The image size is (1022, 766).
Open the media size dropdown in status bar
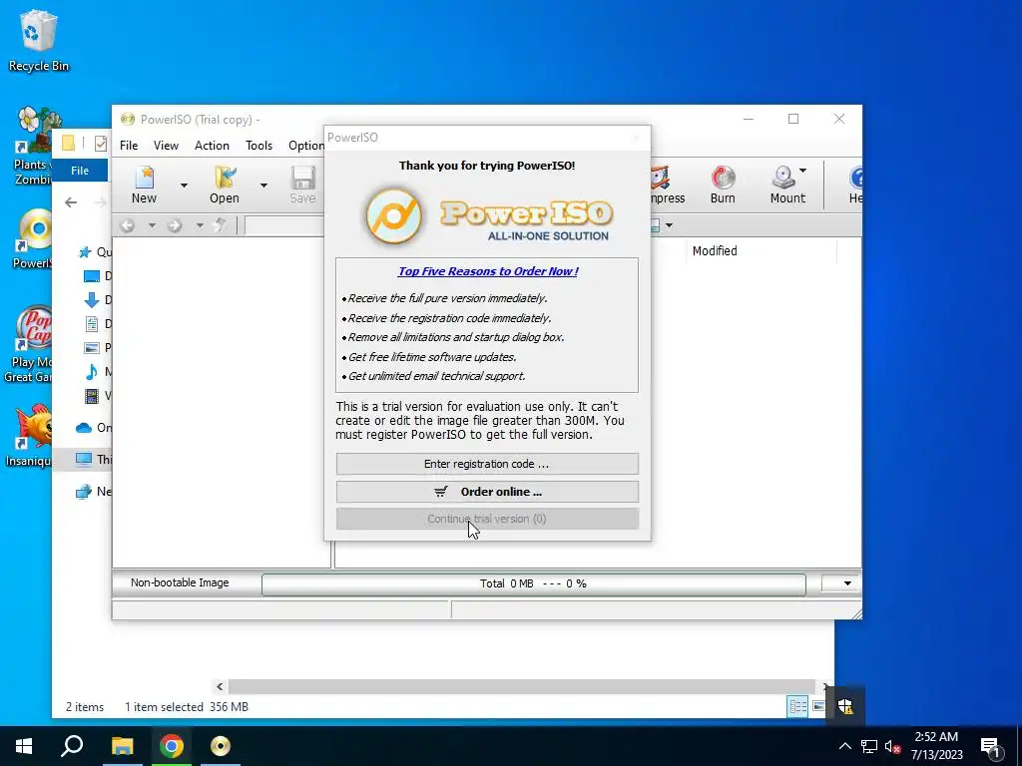coord(846,583)
